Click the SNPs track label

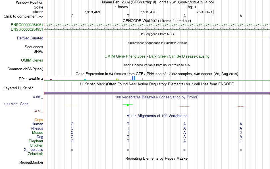point(38,51)
